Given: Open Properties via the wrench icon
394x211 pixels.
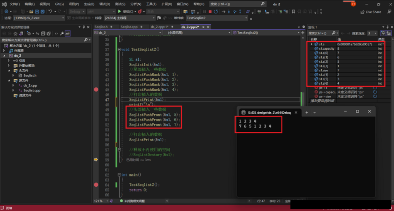Looking at the screenshot, I should 62,34.
